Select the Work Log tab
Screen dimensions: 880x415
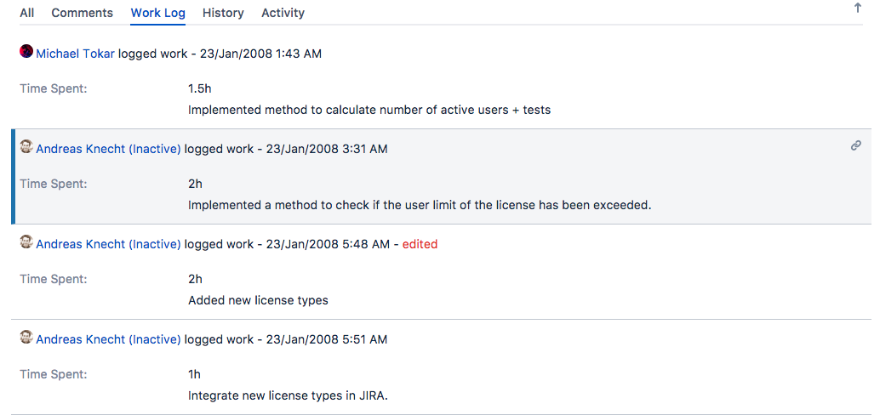click(157, 13)
